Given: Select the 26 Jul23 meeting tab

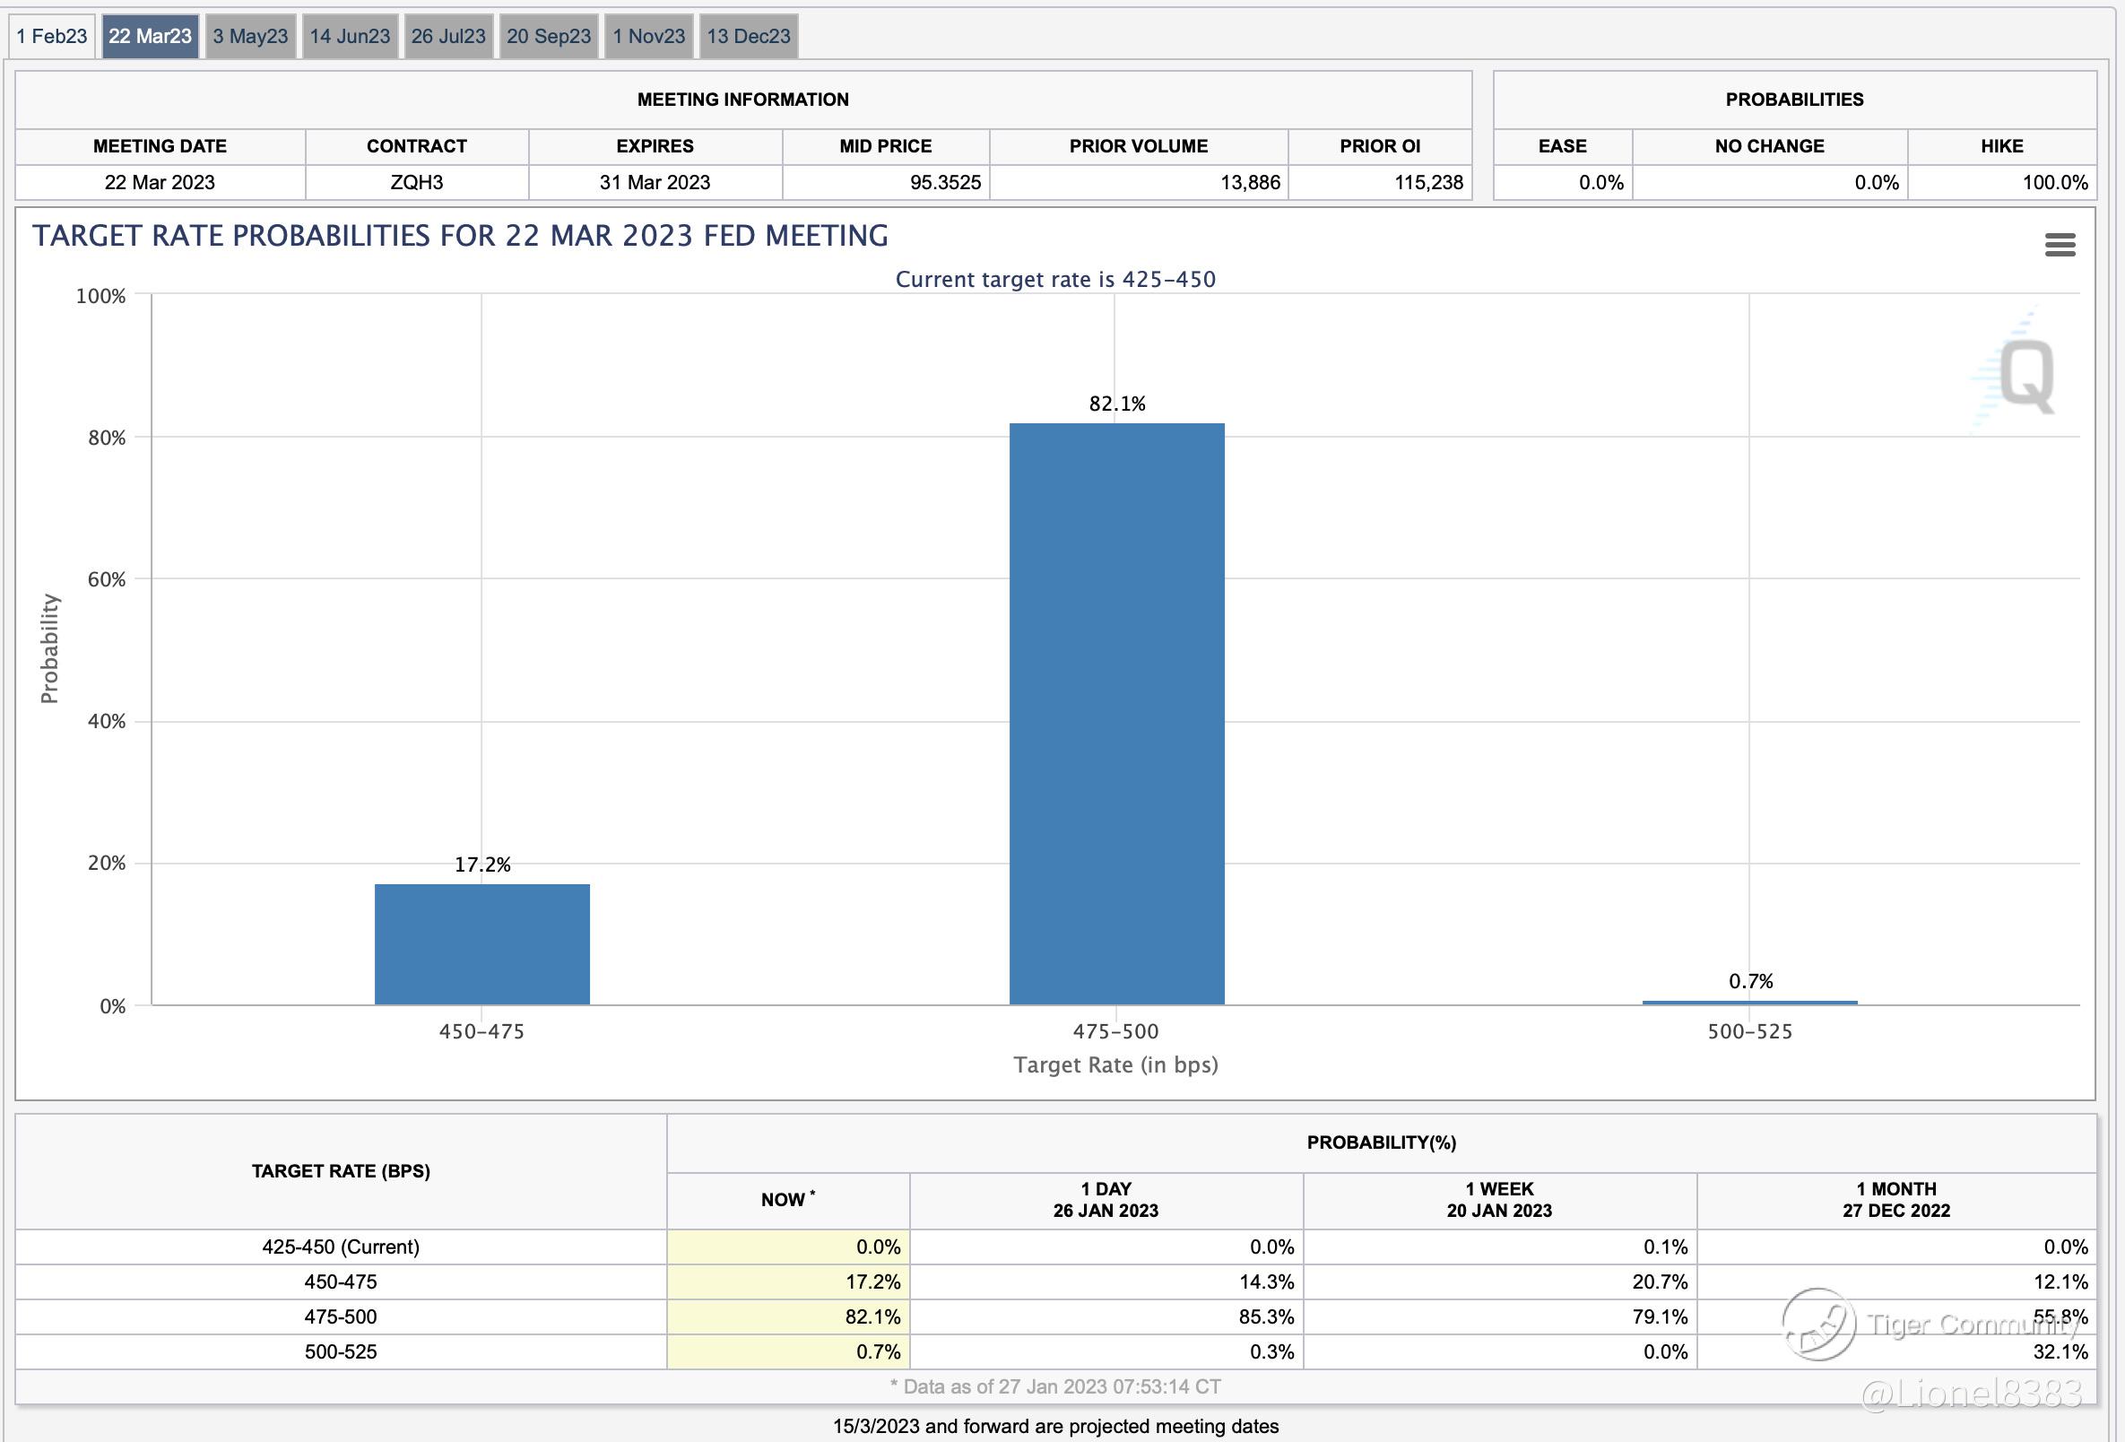Looking at the screenshot, I should click(x=448, y=37).
